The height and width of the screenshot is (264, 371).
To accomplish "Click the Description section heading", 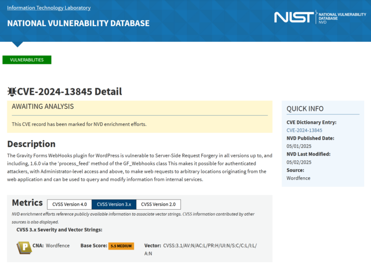I will pyautogui.click(x=31, y=144).
